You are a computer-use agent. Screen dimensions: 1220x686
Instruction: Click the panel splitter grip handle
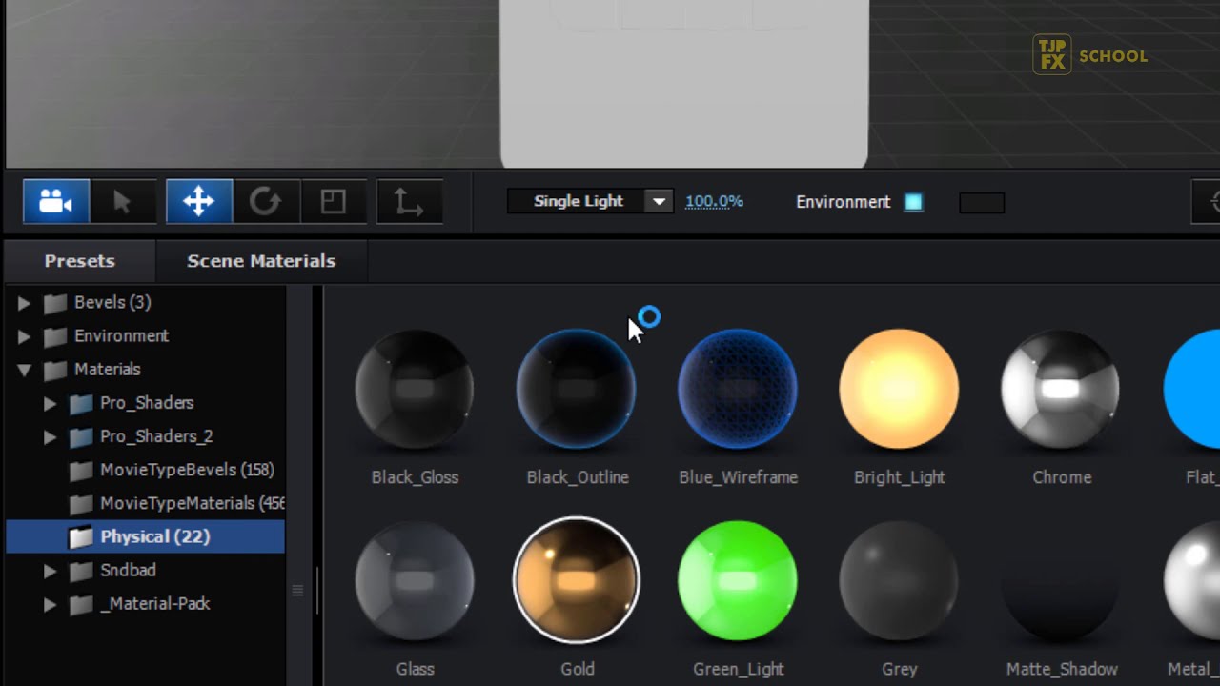click(x=297, y=591)
